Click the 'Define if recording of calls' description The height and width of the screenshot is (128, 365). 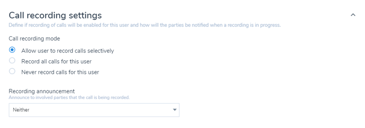click(x=145, y=25)
